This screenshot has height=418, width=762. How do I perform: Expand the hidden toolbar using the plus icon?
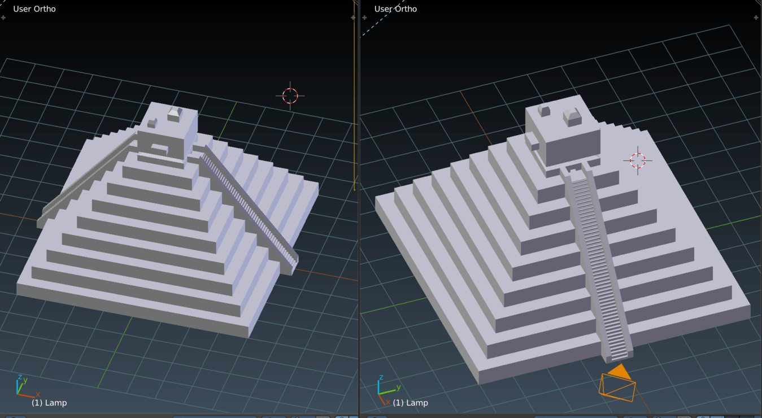(3, 18)
